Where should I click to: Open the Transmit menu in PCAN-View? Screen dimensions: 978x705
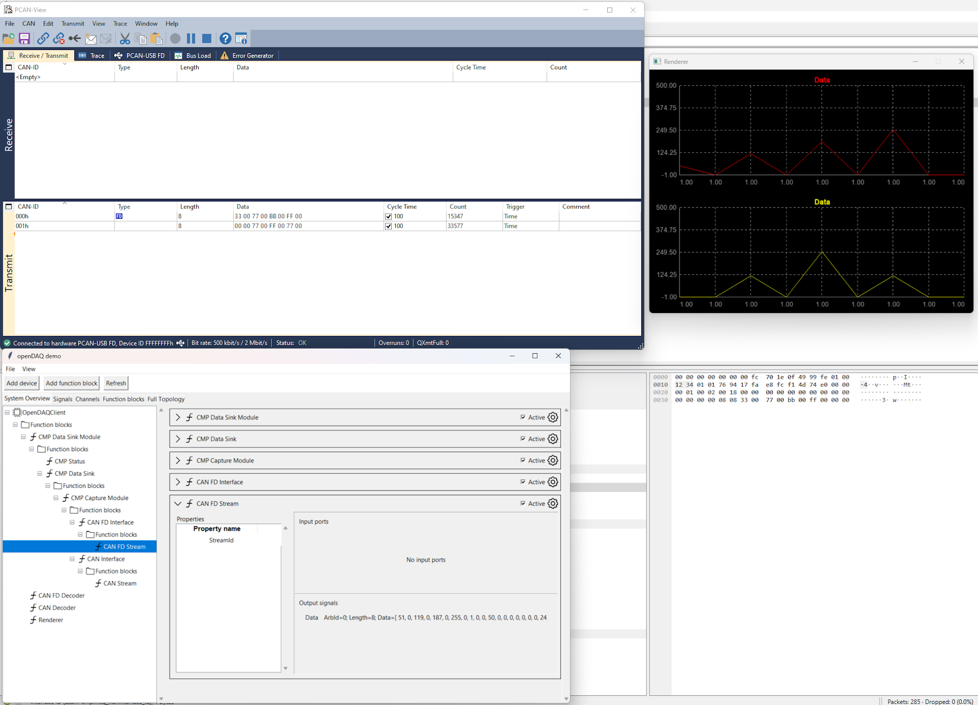[73, 23]
